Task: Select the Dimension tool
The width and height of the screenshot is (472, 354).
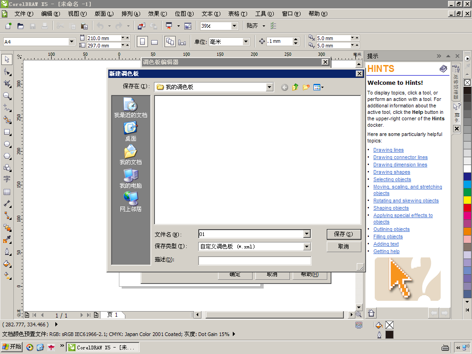Action: pyautogui.click(x=6, y=203)
